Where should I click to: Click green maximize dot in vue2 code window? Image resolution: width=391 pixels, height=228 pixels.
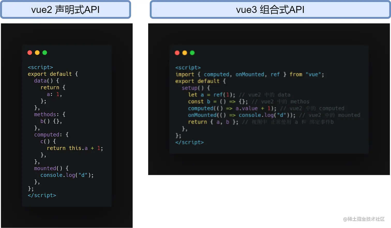[x=45, y=53]
